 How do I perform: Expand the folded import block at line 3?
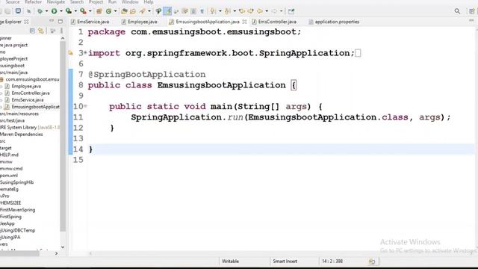pos(85,53)
